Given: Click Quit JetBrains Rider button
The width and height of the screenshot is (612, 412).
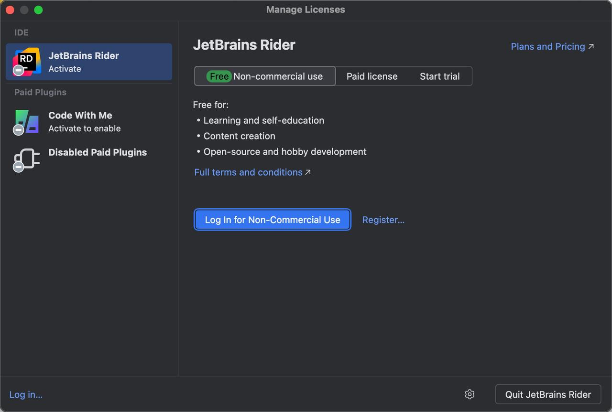Looking at the screenshot, I should (x=548, y=394).
